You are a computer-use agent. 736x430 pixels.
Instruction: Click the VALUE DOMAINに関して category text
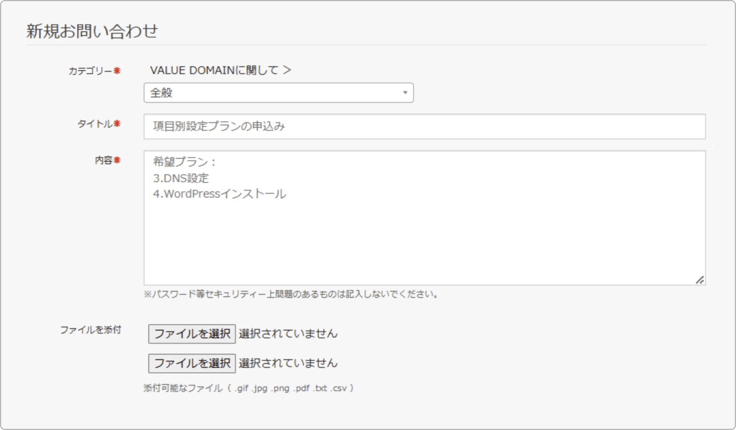[x=214, y=70]
